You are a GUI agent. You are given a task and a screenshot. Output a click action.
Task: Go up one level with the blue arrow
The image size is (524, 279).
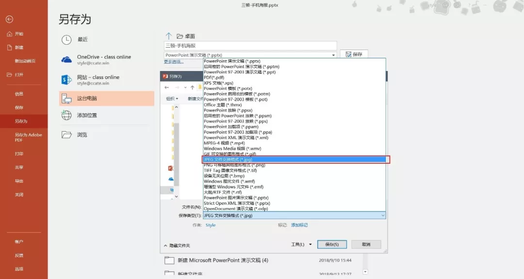[x=168, y=36]
